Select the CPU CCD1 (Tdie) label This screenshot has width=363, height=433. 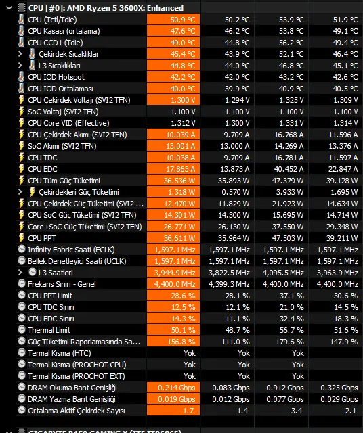tap(56, 43)
